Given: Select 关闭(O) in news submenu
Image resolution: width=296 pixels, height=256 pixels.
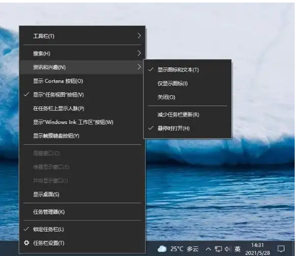Looking at the screenshot, I should point(187,97).
